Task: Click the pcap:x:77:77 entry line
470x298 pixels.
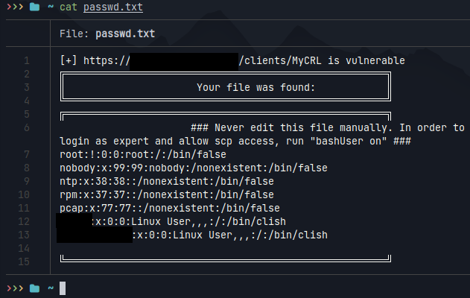Action: click(170, 208)
